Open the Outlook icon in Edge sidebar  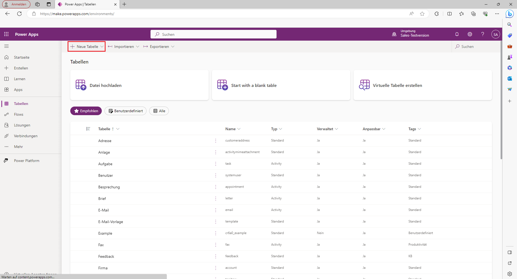pyautogui.click(x=509, y=79)
